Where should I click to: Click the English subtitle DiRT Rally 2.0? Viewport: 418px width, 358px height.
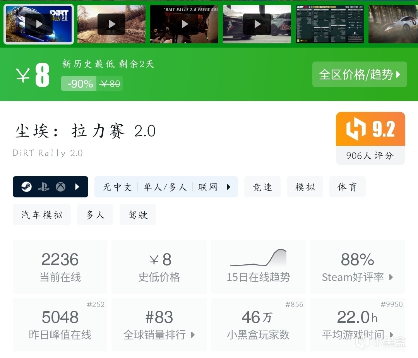tap(48, 153)
